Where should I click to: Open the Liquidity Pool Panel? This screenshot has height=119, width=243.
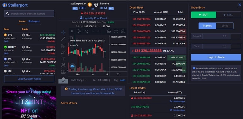(x=93, y=18)
